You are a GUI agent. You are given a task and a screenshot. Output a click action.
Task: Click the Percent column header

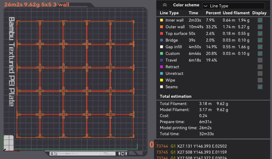(x=213, y=13)
